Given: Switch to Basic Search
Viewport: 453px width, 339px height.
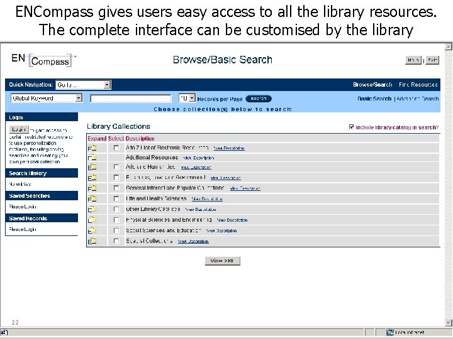Looking at the screenshot, I should pyautogui.click(x=374, y=99).
